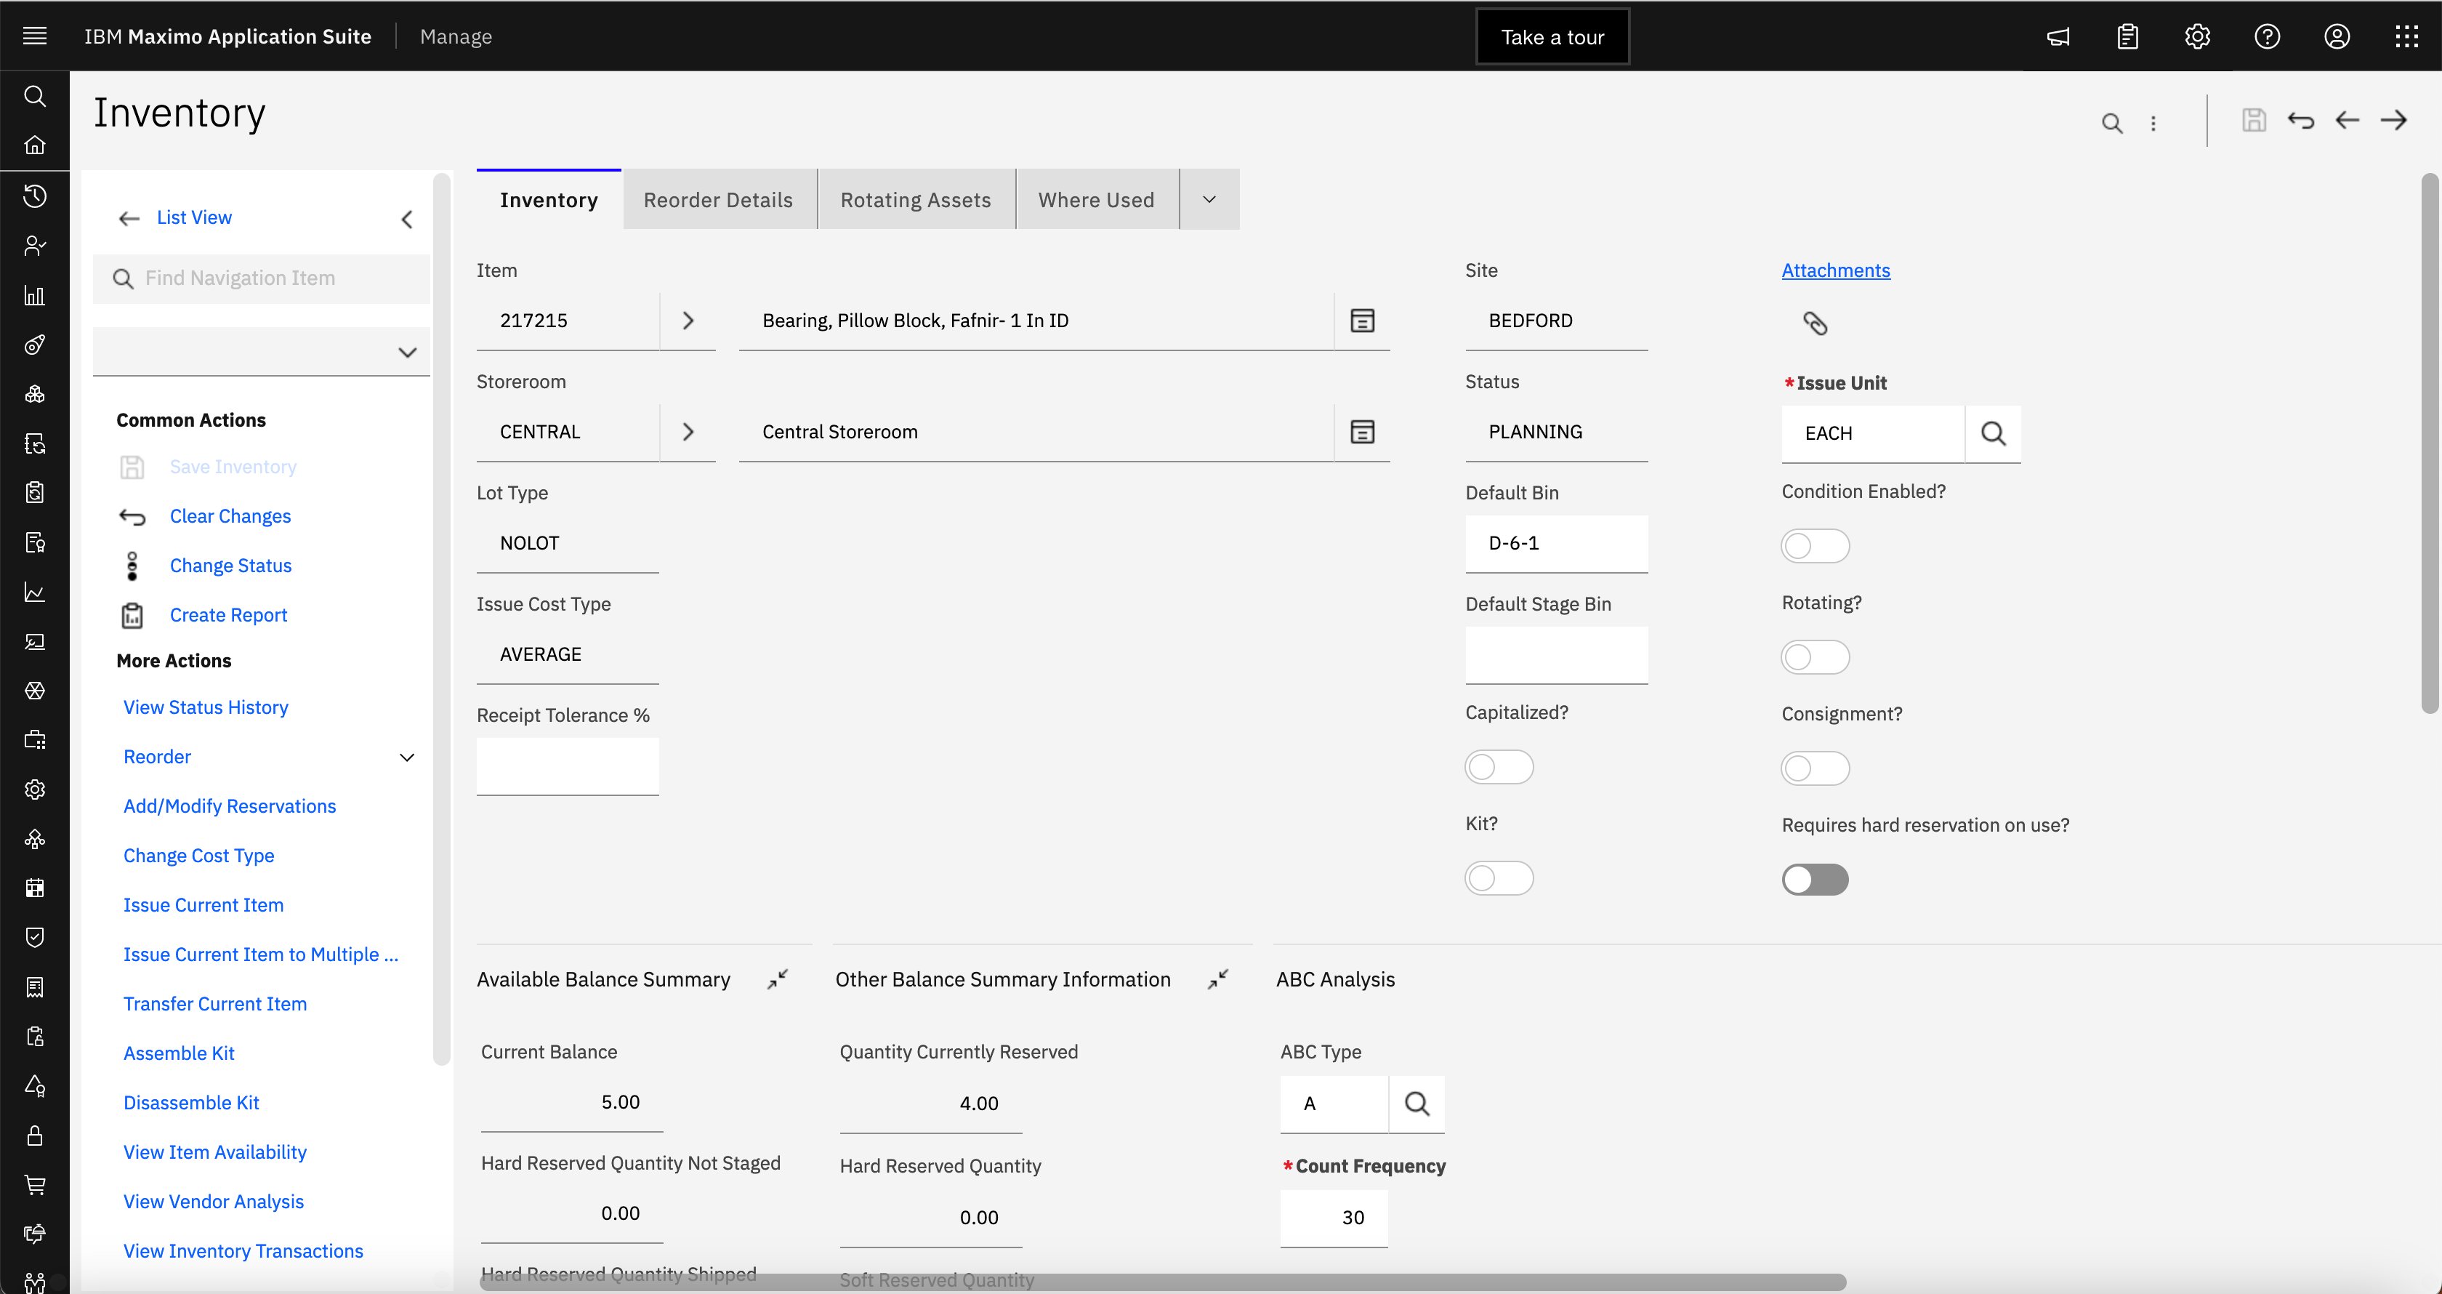2442x1294 pixels.
Task: Click the Default Bin field D-6-1
Action: point(1555,543)
